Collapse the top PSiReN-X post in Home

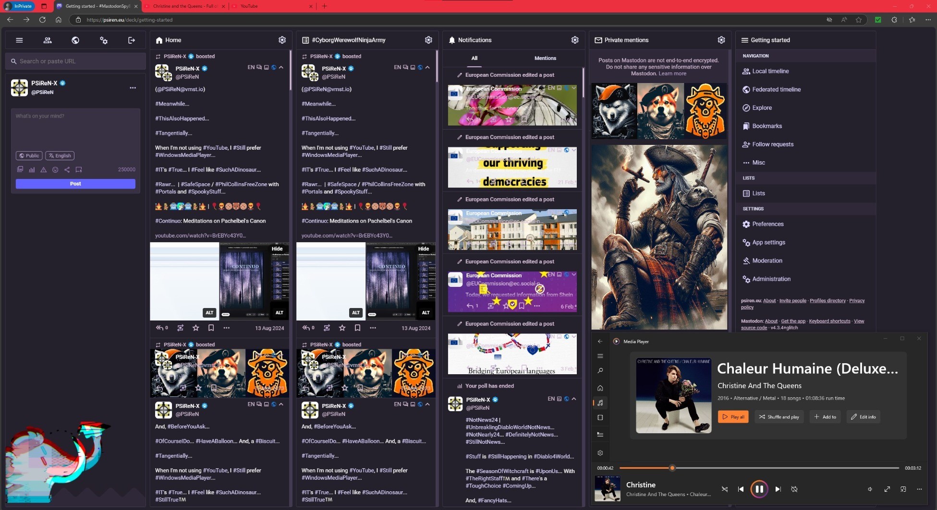click(281, 67)
